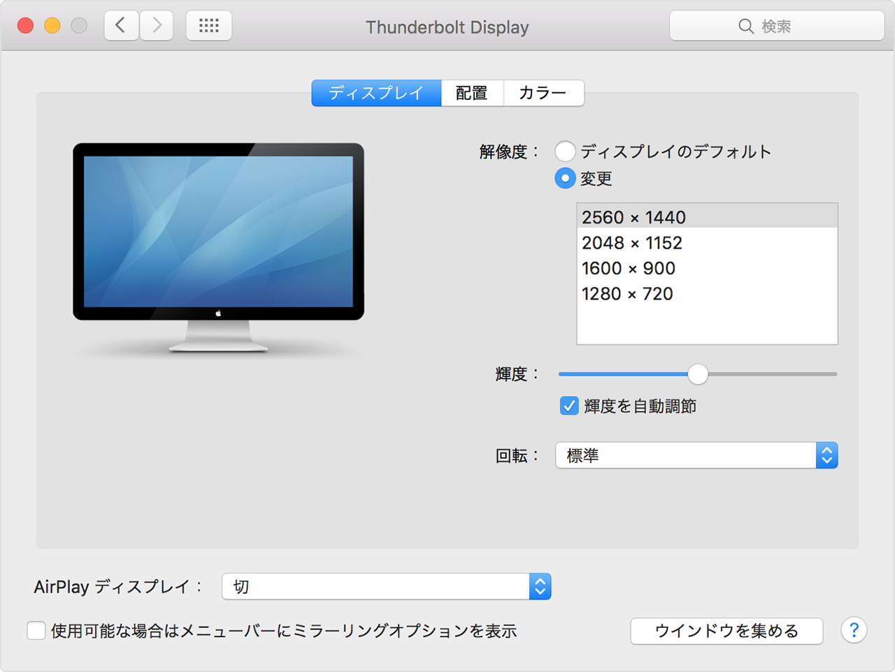This screenshot has height=672, width=895.
Task: Switch to the カラー tab
Action: tap(543, 93)
